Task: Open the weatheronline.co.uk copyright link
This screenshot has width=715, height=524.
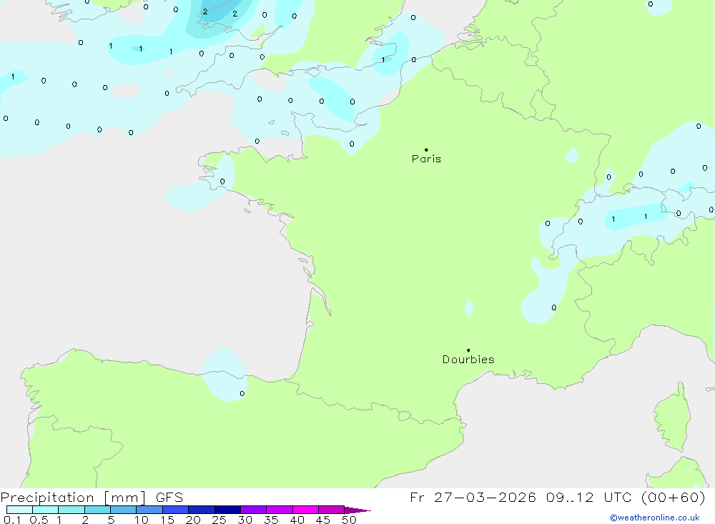Action: point(654,518)
